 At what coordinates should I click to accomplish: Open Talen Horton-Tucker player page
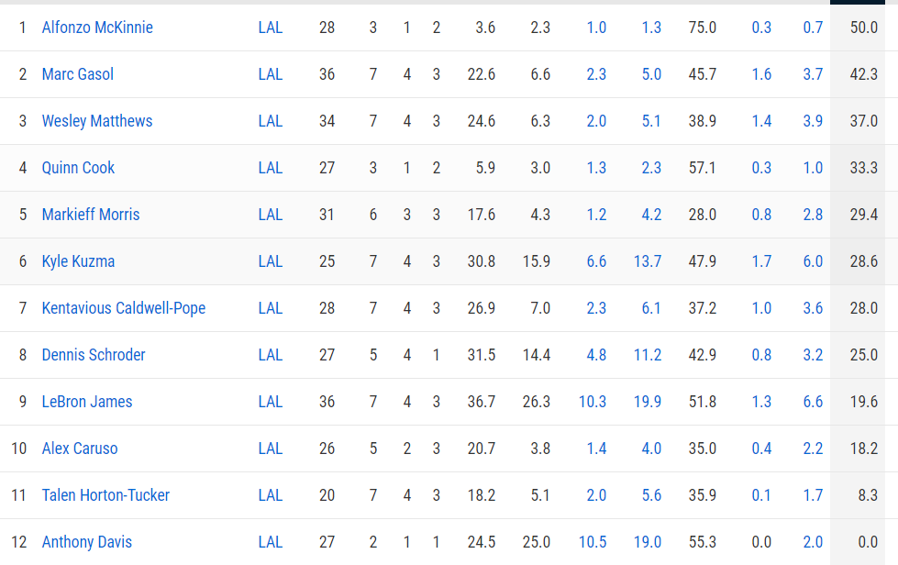[x=105, y=495]
